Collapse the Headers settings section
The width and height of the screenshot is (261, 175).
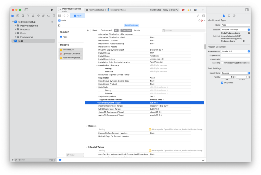[86, 126]
